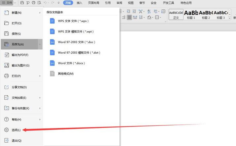Click the shading paint bucket icon

point(149,17)
